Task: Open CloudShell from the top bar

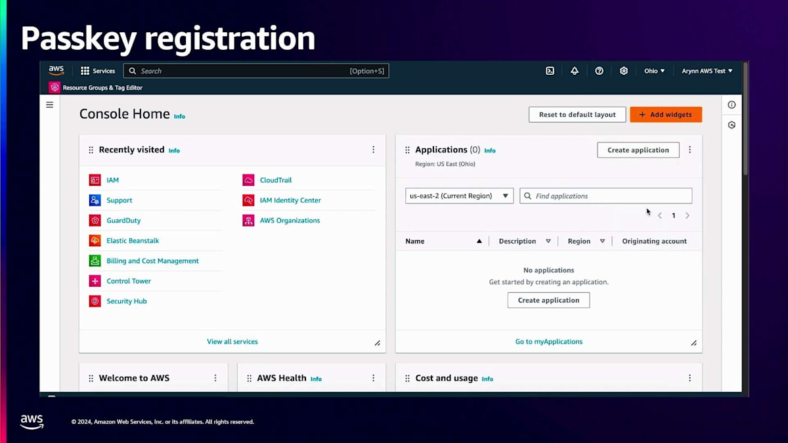Action: click(550, 71)
